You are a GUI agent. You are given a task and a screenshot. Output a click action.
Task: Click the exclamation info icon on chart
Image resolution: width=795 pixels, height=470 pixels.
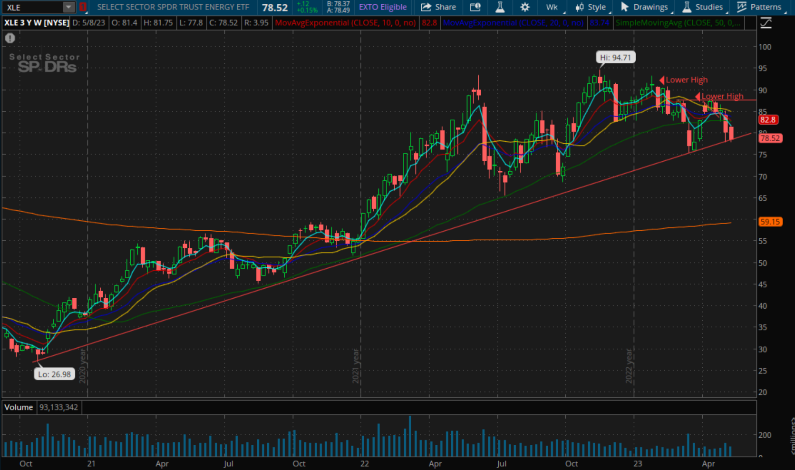click(x=10, y=39)
